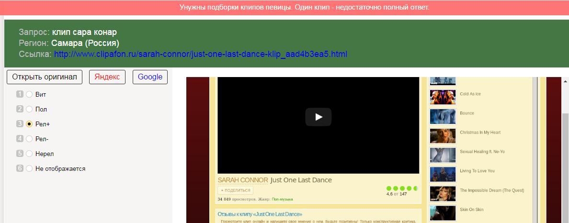Click the number 5 shortcut badge
This screenshot has width=569, height=223.
point(20,154)
